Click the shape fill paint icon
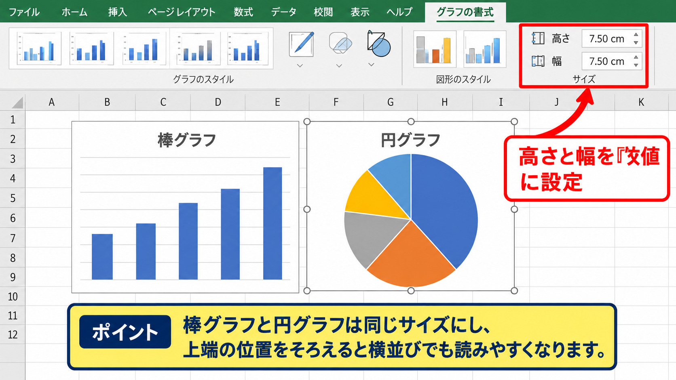This screenshot has width=676, height=380. tap(378, 43)
